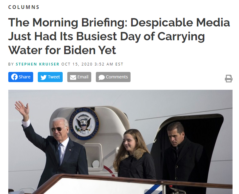Click the Vice President seal in photo
This screenshot has width=239, height=194.
pos(84,124)
